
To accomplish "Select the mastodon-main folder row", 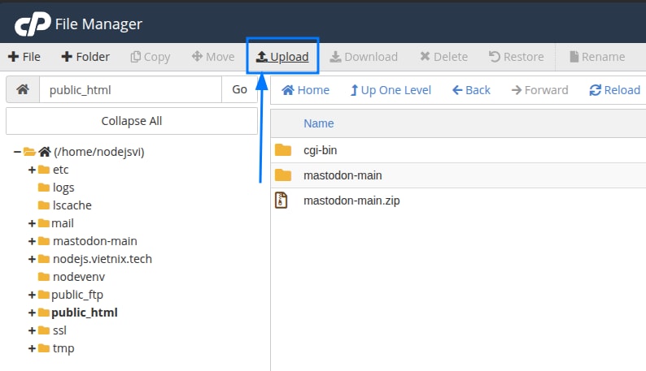I will [x=342, y=175].
